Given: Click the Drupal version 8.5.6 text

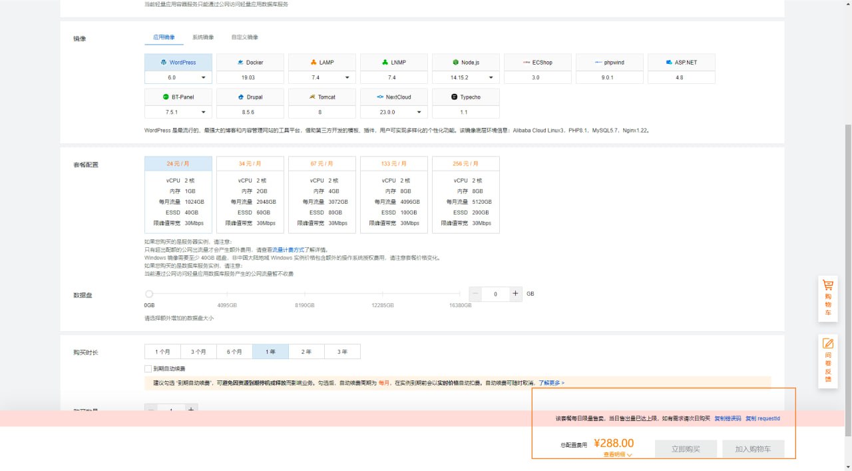Looking at the screenshot, I should point(248,112).
